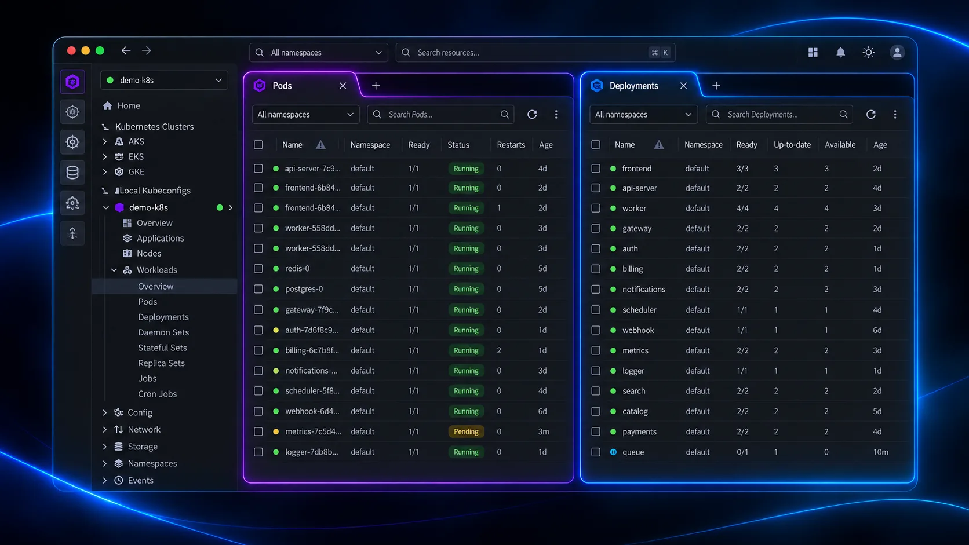Focus the Search resources field
969x545 pixels.
pyautogui.click(x=535, y=52)
